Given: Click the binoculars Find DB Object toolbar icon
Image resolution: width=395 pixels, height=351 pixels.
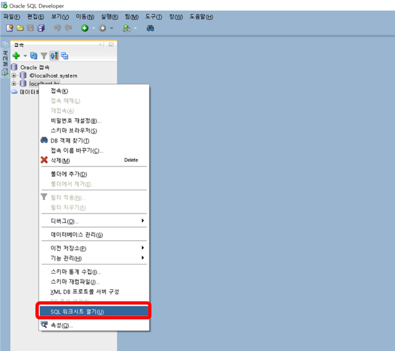Looking at the screenshot, I should coord(150,28).
